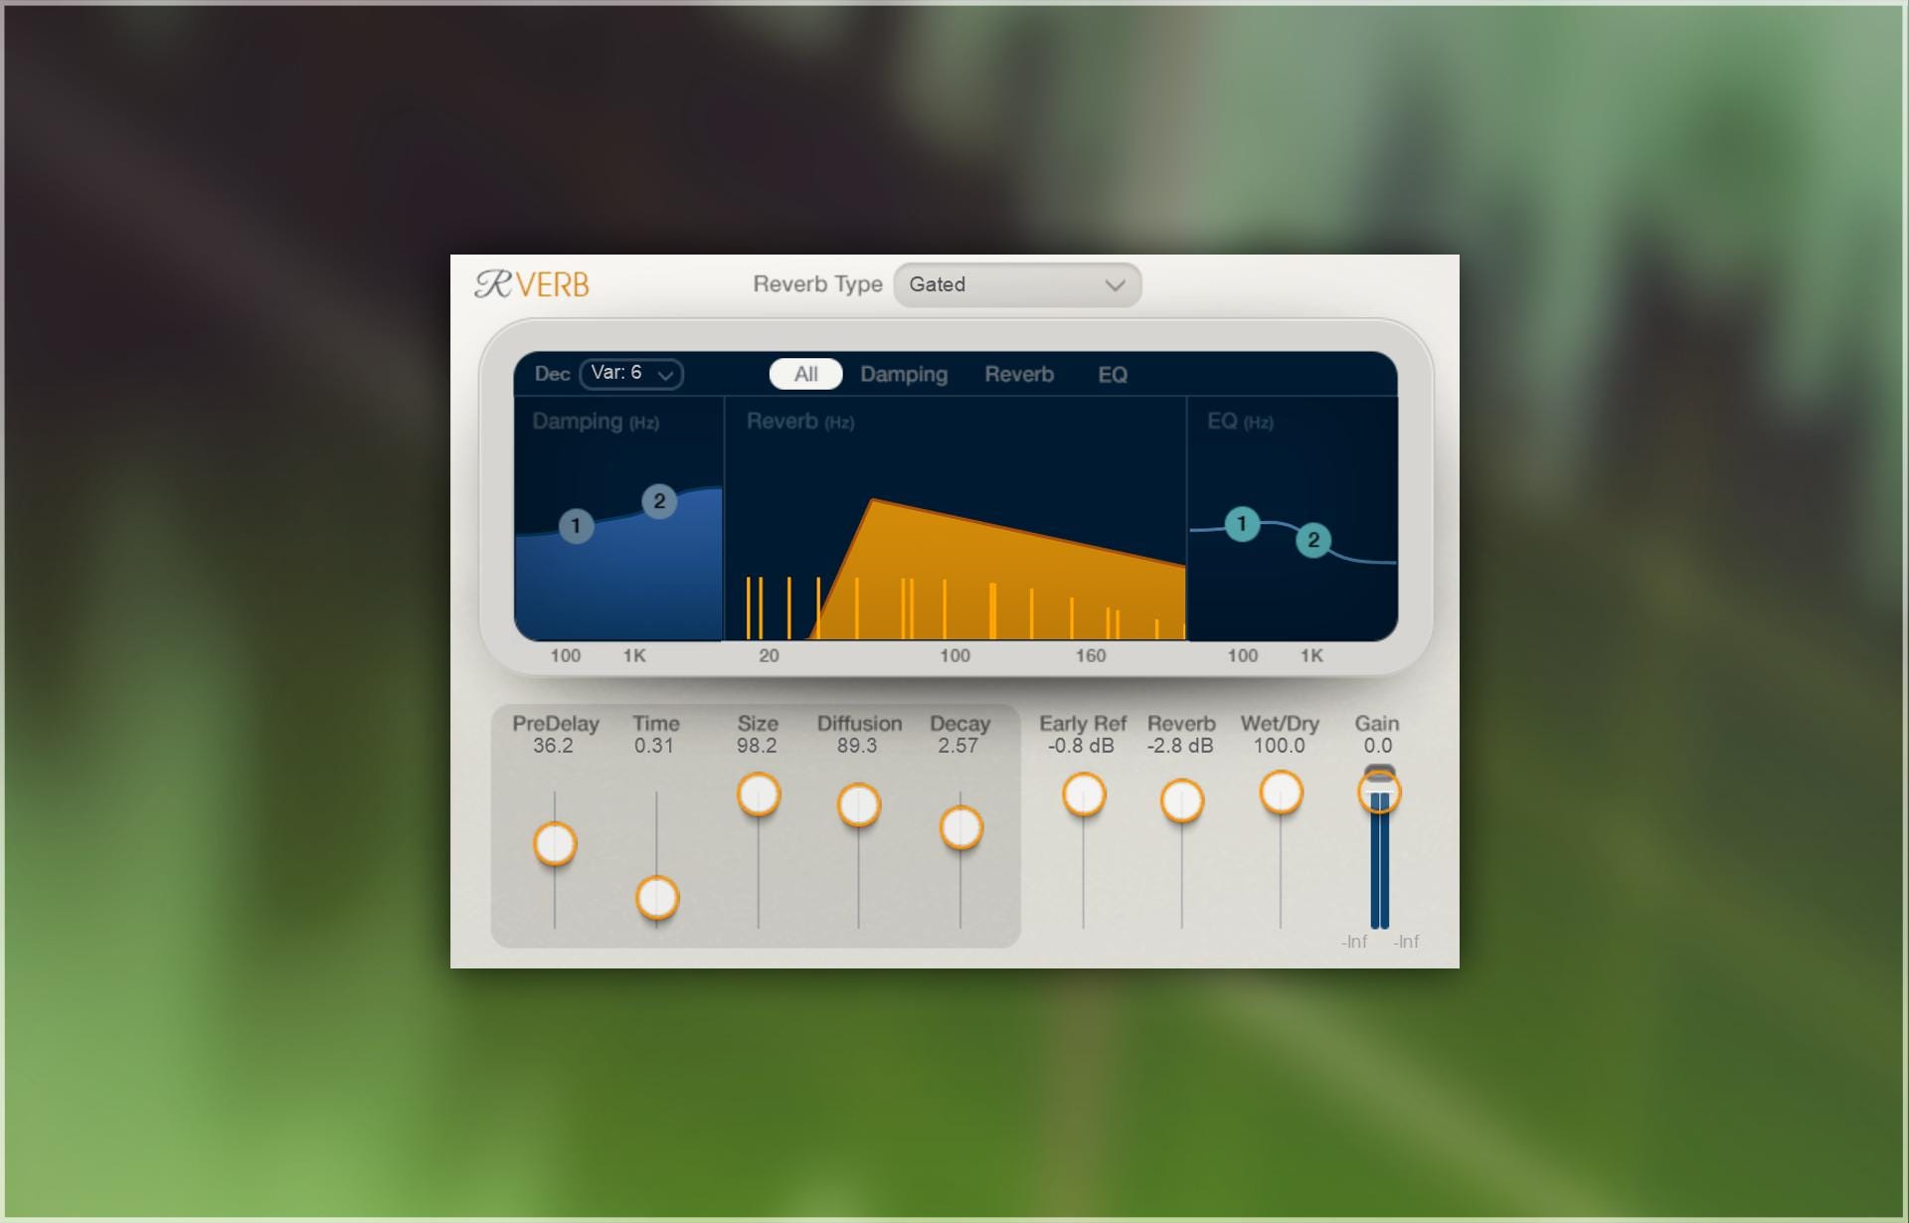This screenshot has height=1223, width=1909.
Task: Click the Dec label beside Var dropdown
Action: 552,374
